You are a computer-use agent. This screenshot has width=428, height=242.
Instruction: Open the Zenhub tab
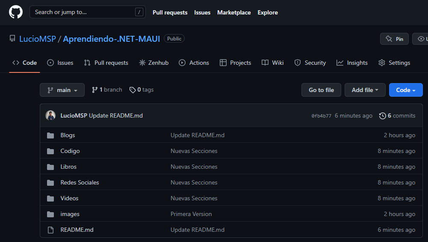coord(153,63)
